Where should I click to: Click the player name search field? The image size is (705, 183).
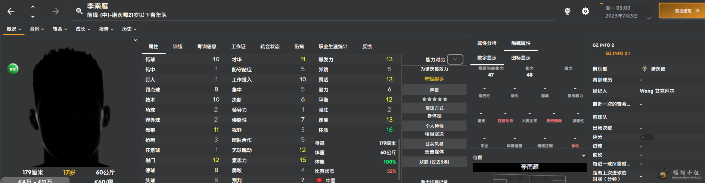point(314,11)
